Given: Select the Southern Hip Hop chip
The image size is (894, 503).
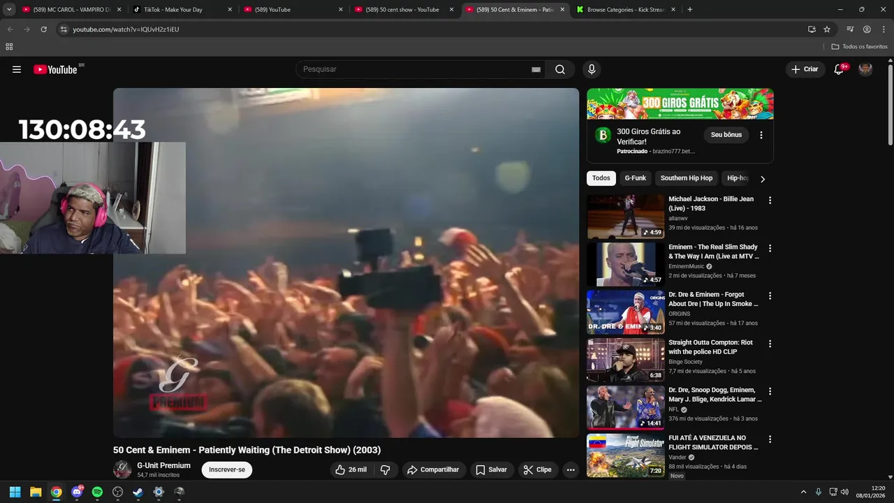Looking at the screenshot, I should click(687, 178).
